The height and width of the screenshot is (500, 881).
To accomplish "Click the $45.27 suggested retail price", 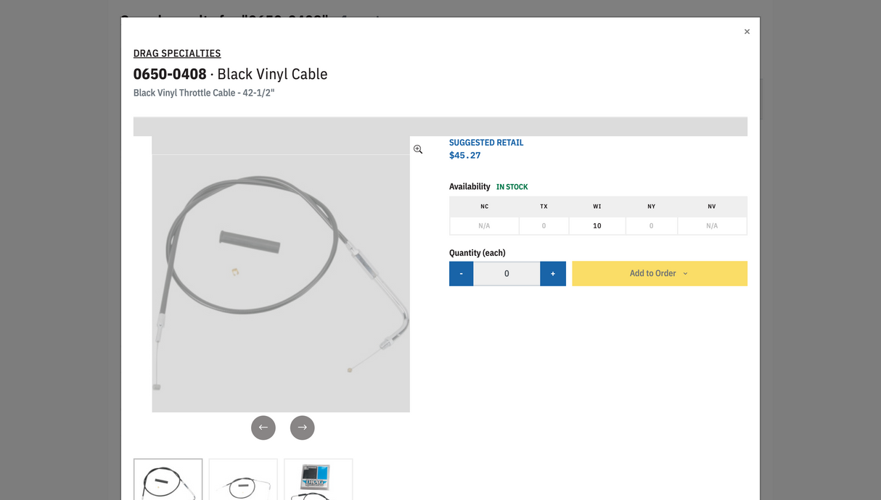I will coord(465,155).
